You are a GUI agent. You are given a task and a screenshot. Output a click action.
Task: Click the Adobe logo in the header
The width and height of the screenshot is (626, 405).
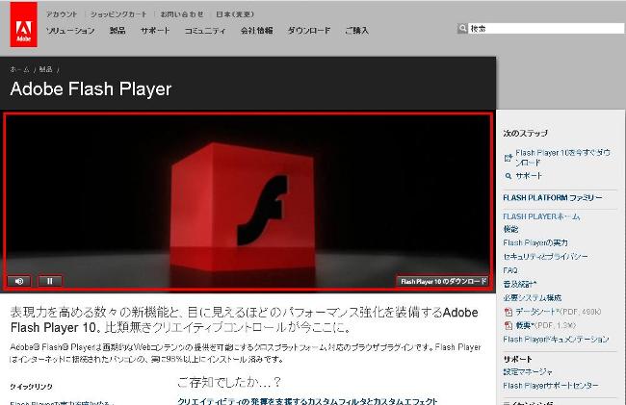click(x=23, y=28)
